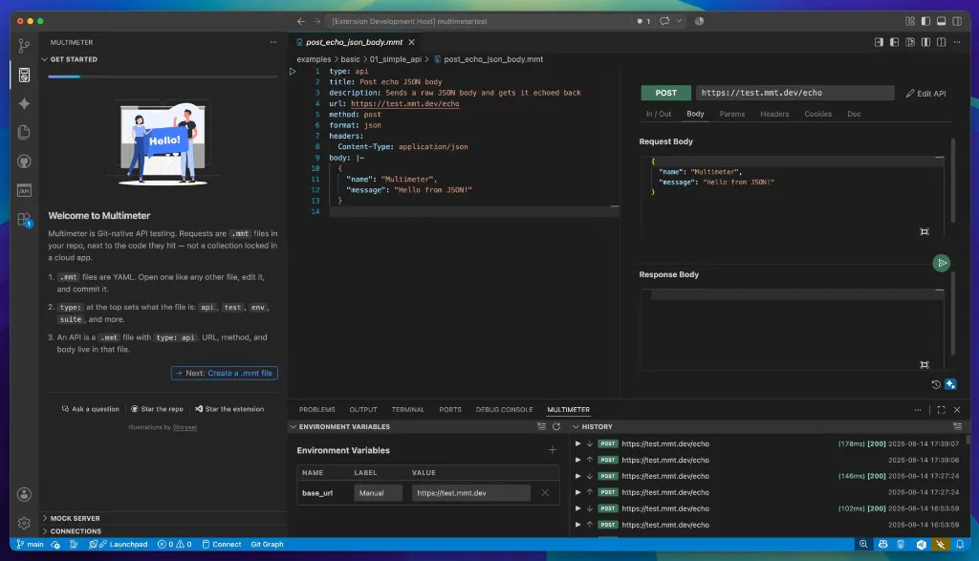Clear the History list

(957, 427)
